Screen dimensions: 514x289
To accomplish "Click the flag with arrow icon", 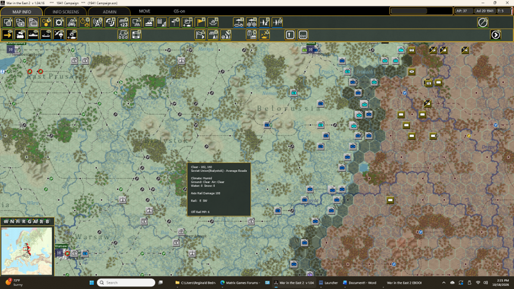I will (200, 34).
